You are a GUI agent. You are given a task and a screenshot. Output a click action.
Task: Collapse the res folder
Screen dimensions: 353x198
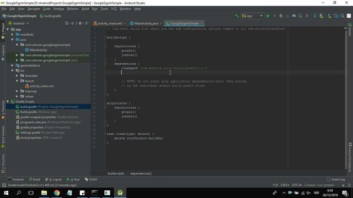click(x=12, y=71)
